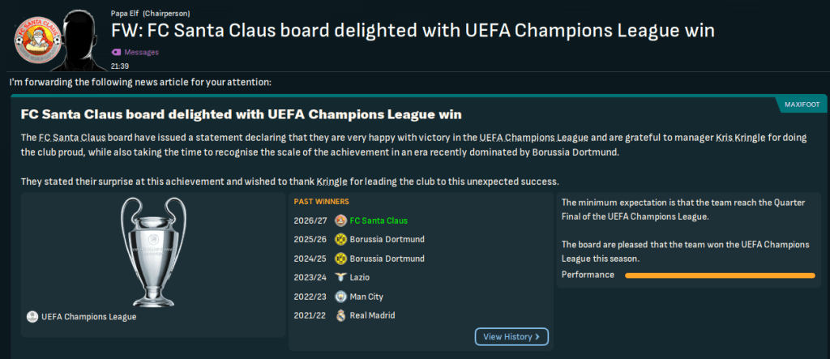Viewport: 830px width, 359px height.
Task: Select the Borussia Dortmund badge for 2024/25
Action: click(x=341, y=259)
